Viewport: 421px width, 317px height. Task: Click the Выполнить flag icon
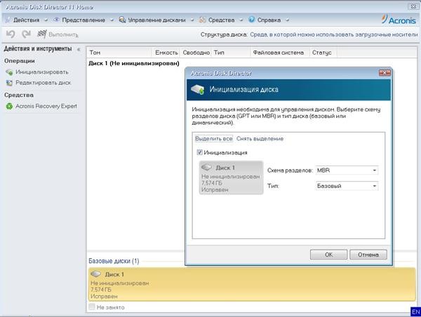pos(42,34)
